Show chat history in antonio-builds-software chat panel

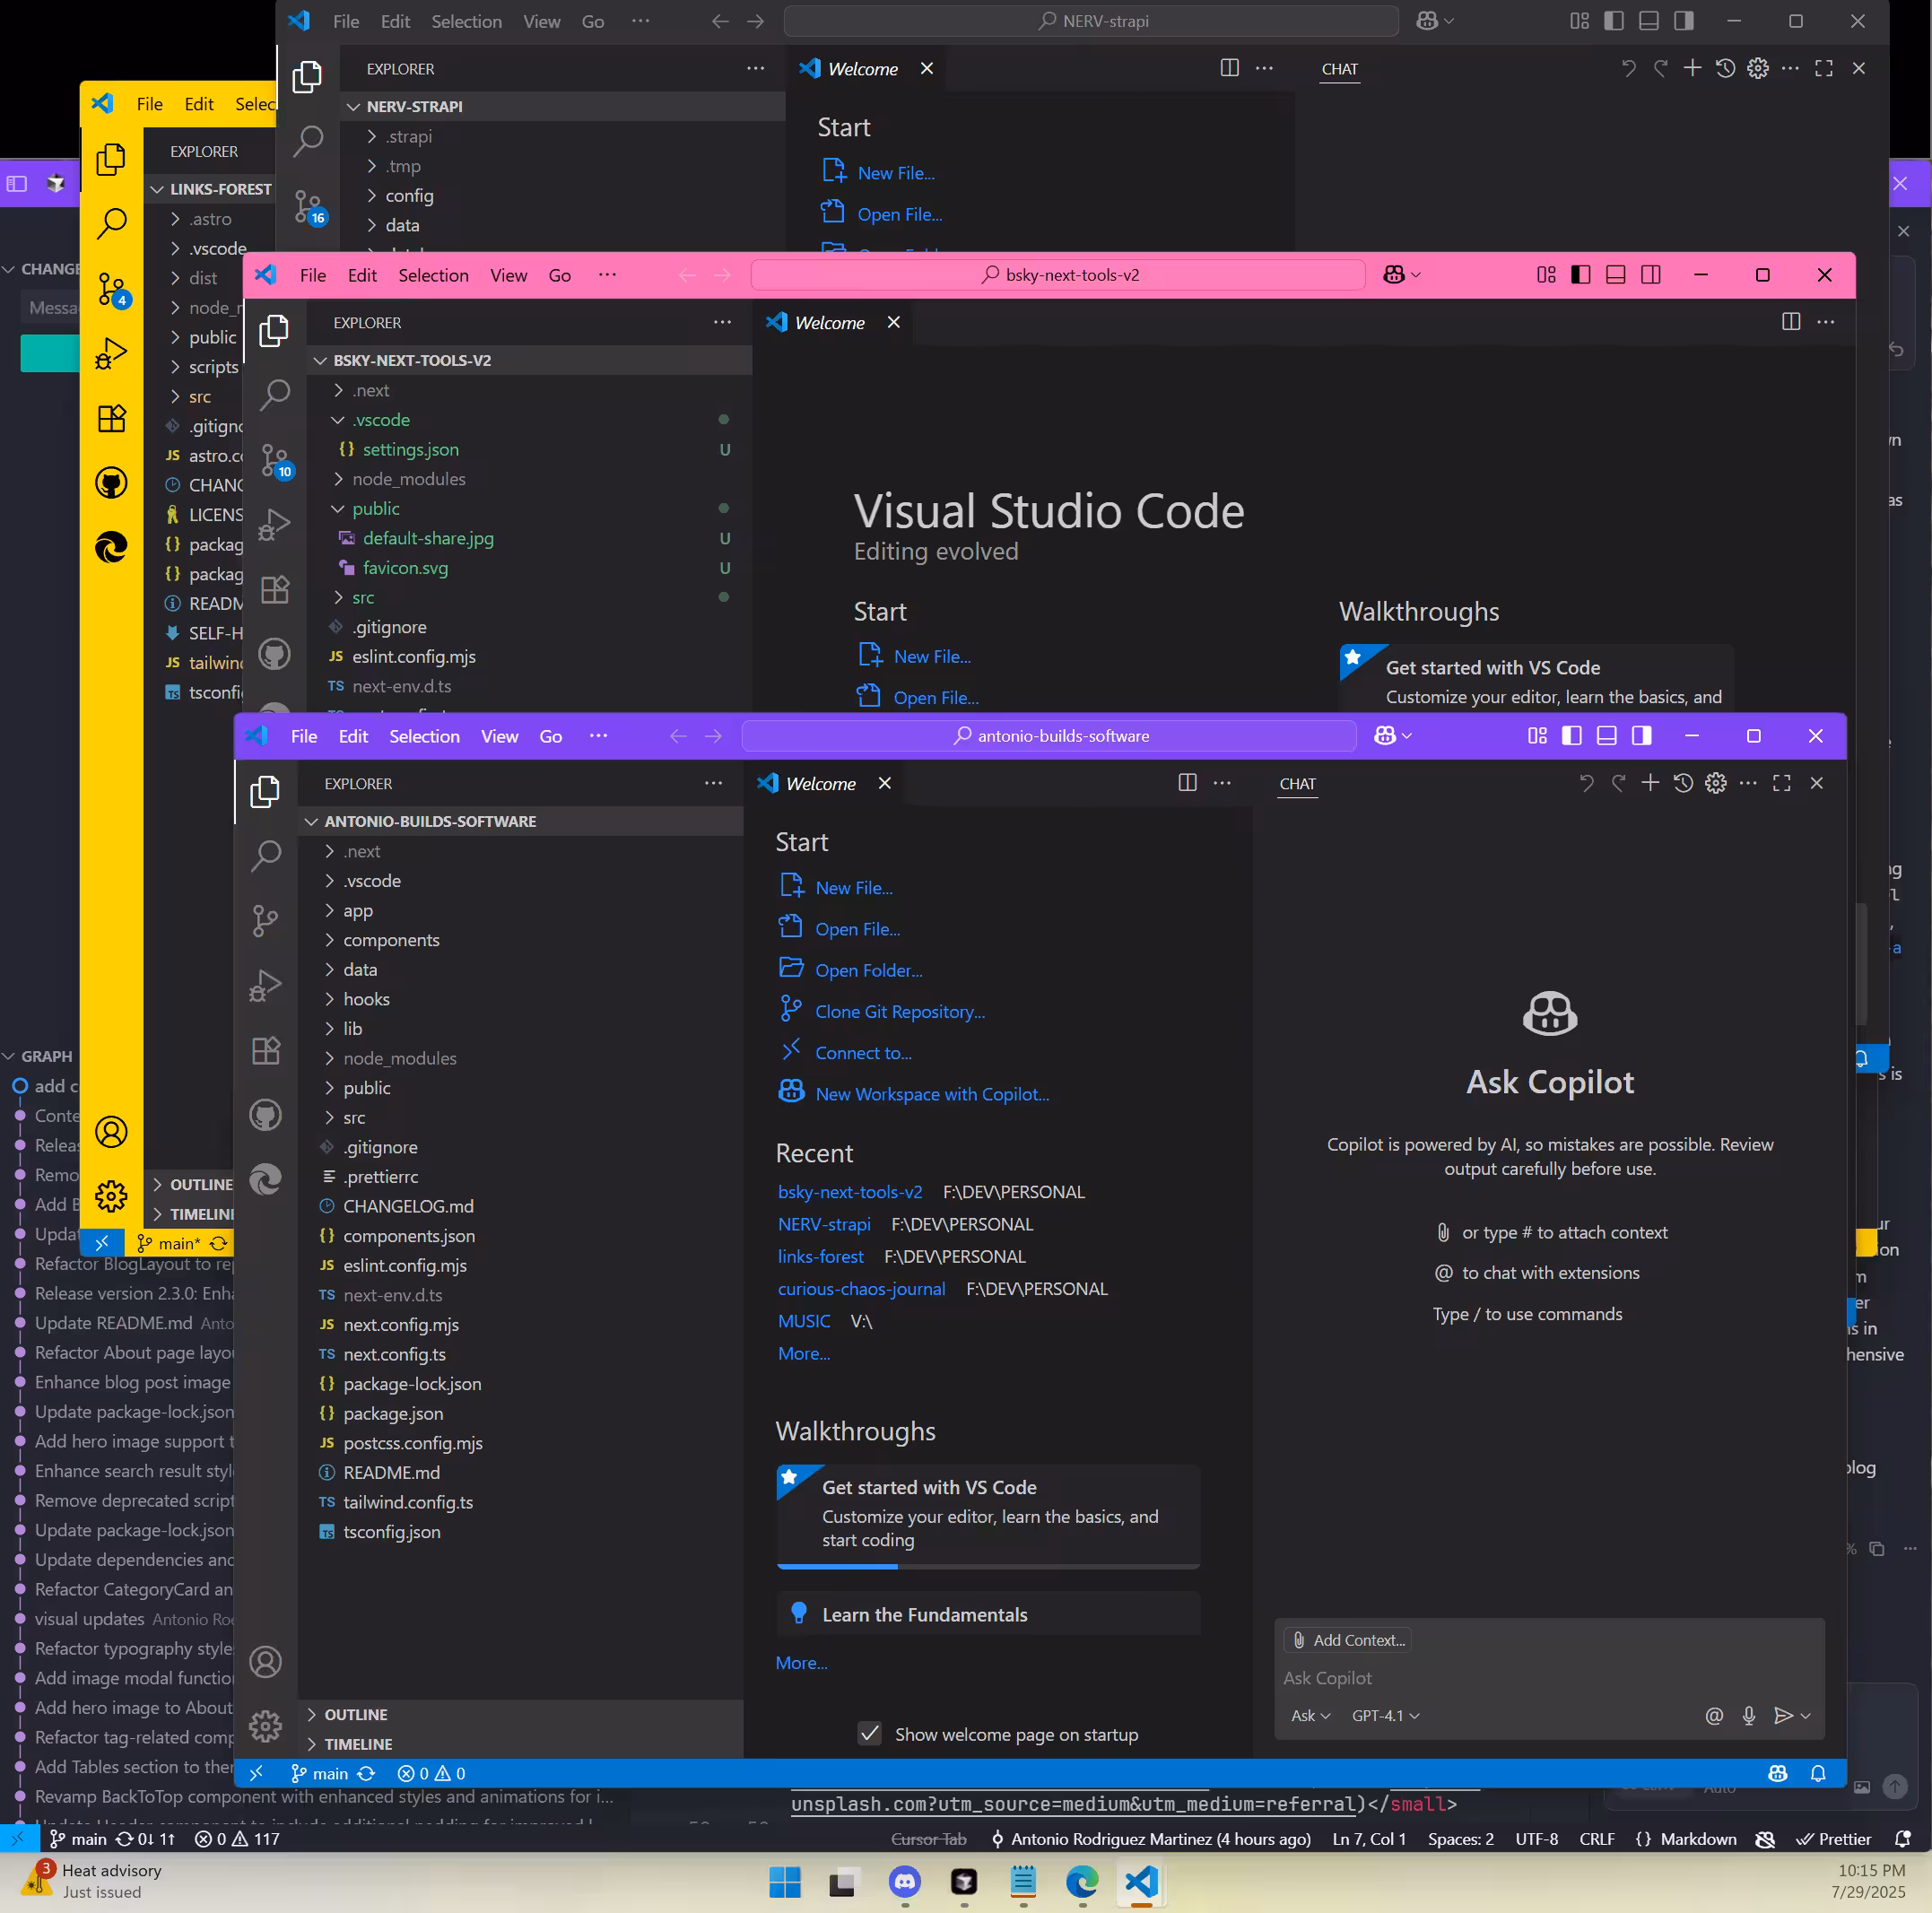(1684, 783)
